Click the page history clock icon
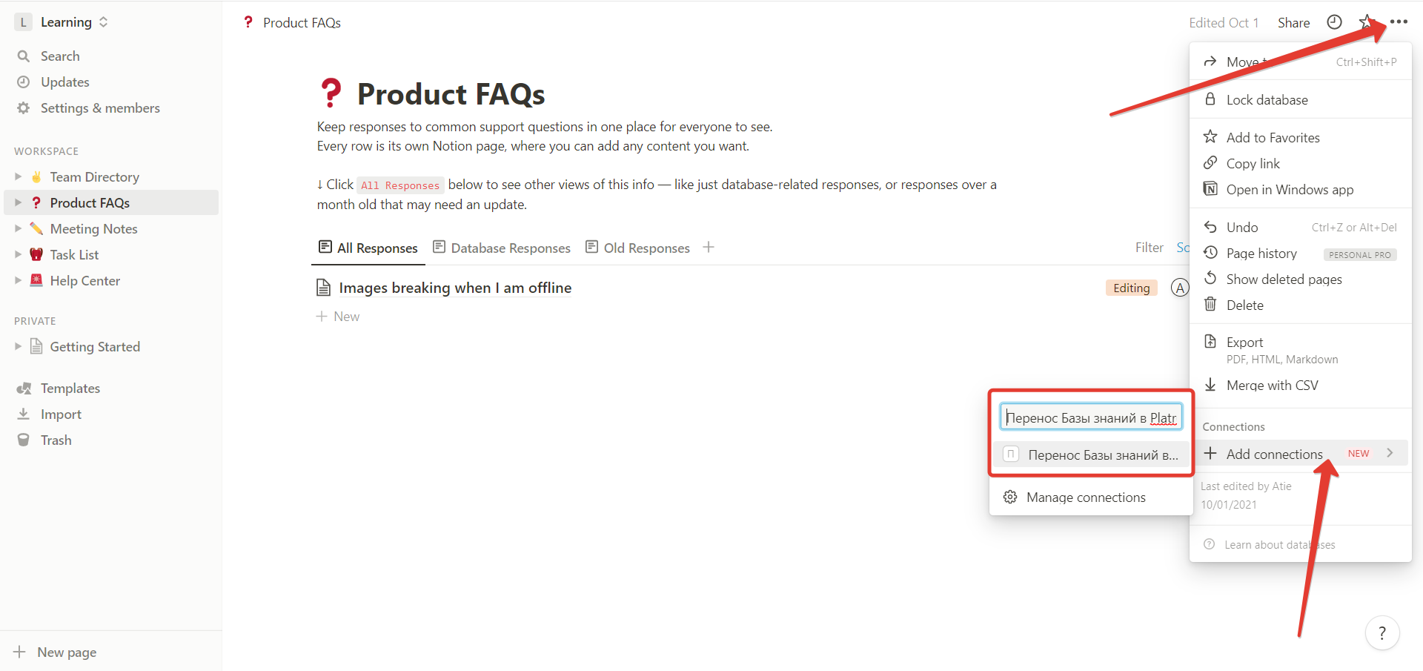The width and height of the screenshot is (1423, 671). [x=1334, y=22]
